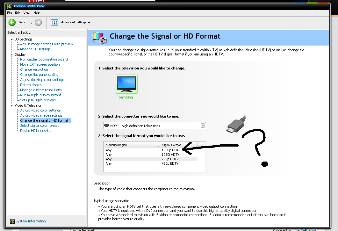338x231 pixels.
Task: Open the View menu
Action: 27,13
